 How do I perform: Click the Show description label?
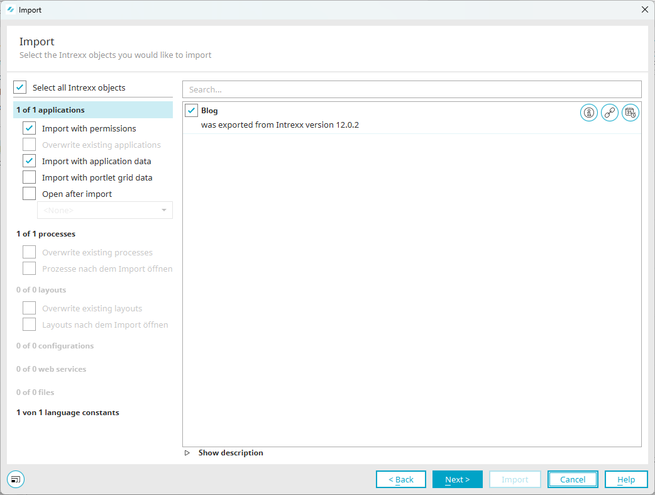click(231, 453)
